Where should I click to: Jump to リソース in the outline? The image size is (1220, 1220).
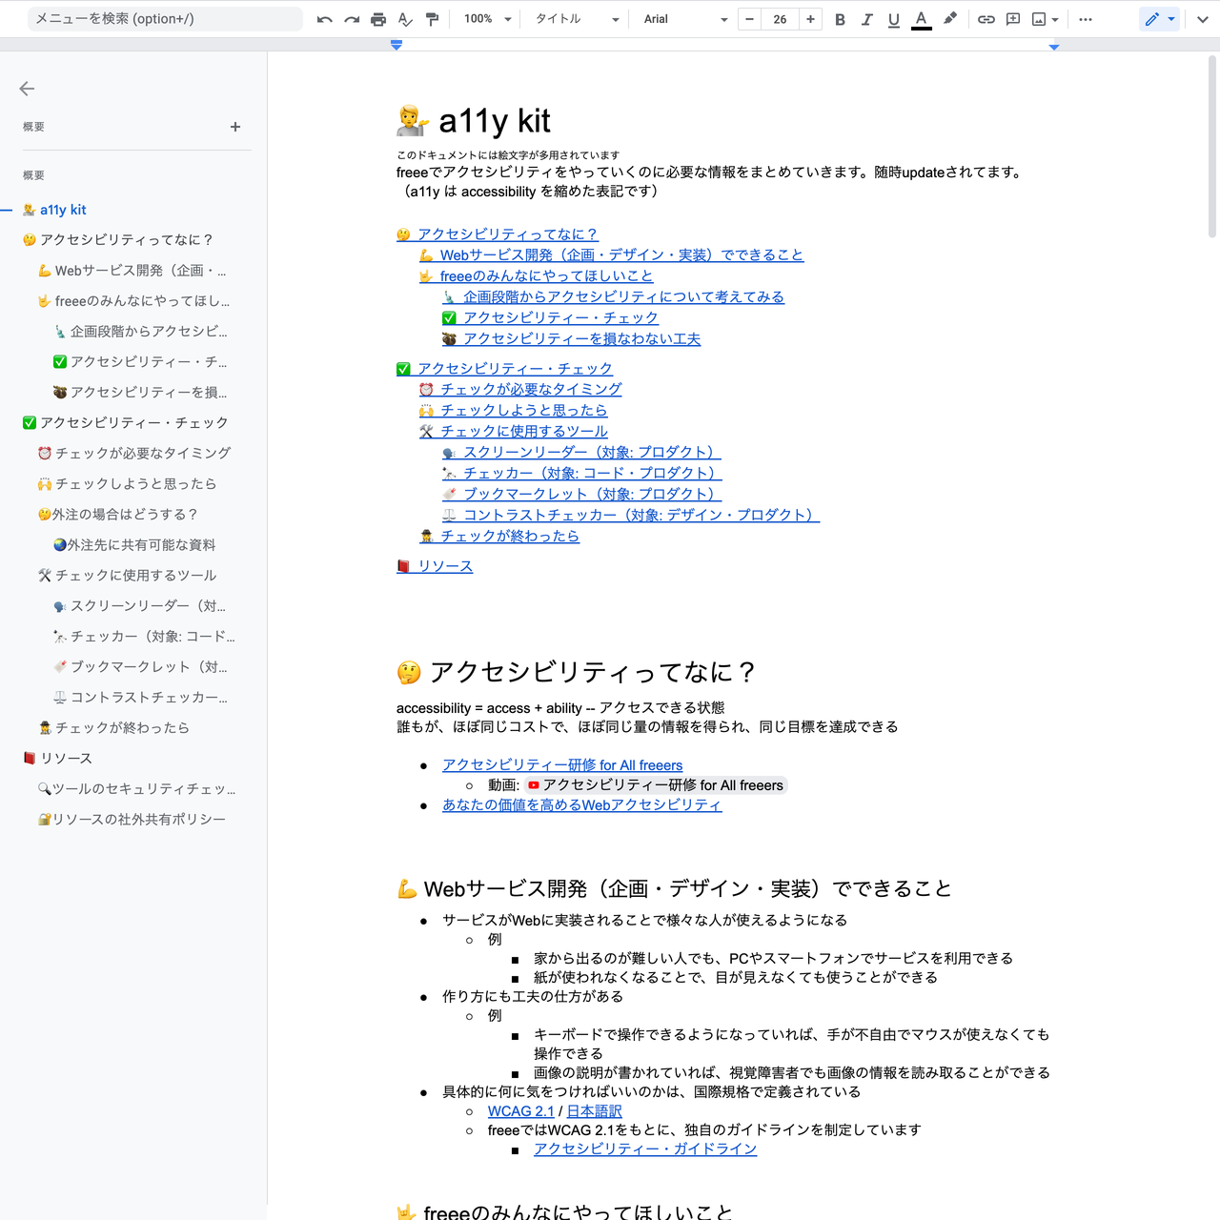[x=57, y=759]
